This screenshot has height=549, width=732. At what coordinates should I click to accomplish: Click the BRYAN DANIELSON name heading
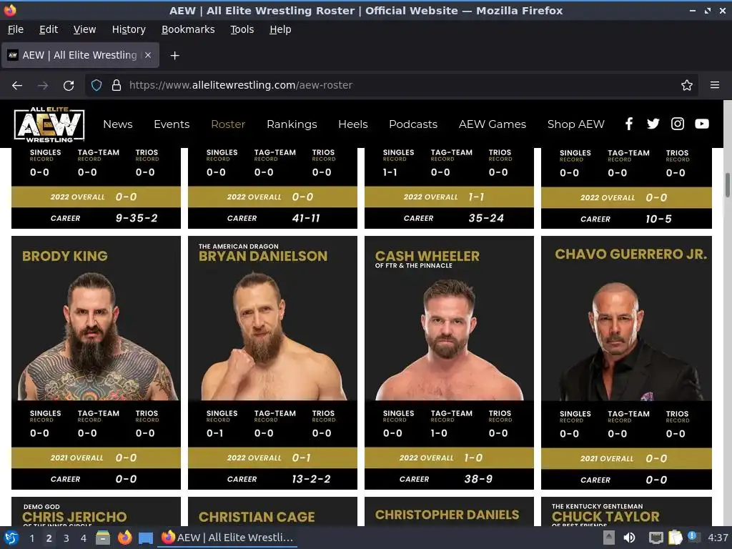[263, 256]
